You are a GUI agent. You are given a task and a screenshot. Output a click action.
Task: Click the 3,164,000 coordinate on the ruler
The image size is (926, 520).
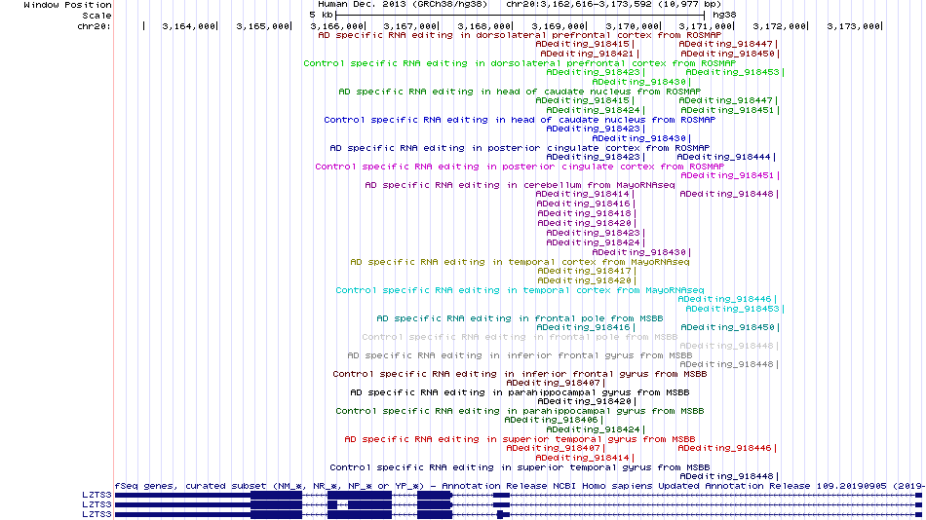(189, 26)
